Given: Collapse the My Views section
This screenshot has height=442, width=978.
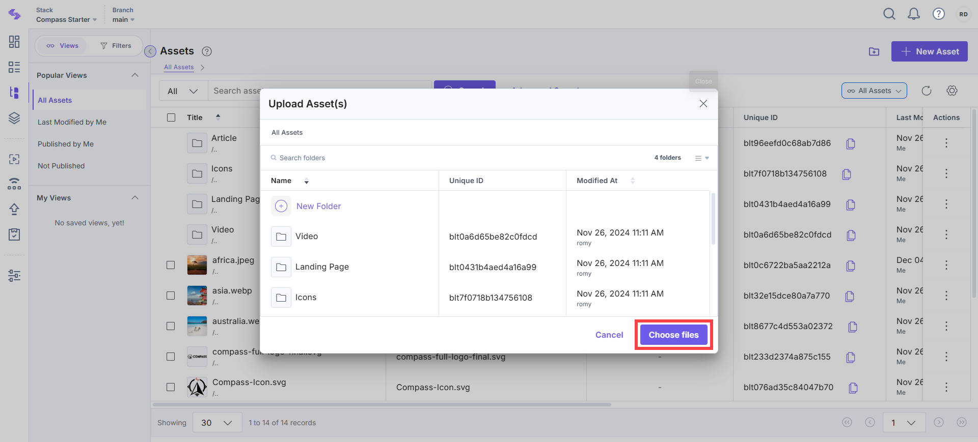Looking at the screenshot, I should 135,198.
